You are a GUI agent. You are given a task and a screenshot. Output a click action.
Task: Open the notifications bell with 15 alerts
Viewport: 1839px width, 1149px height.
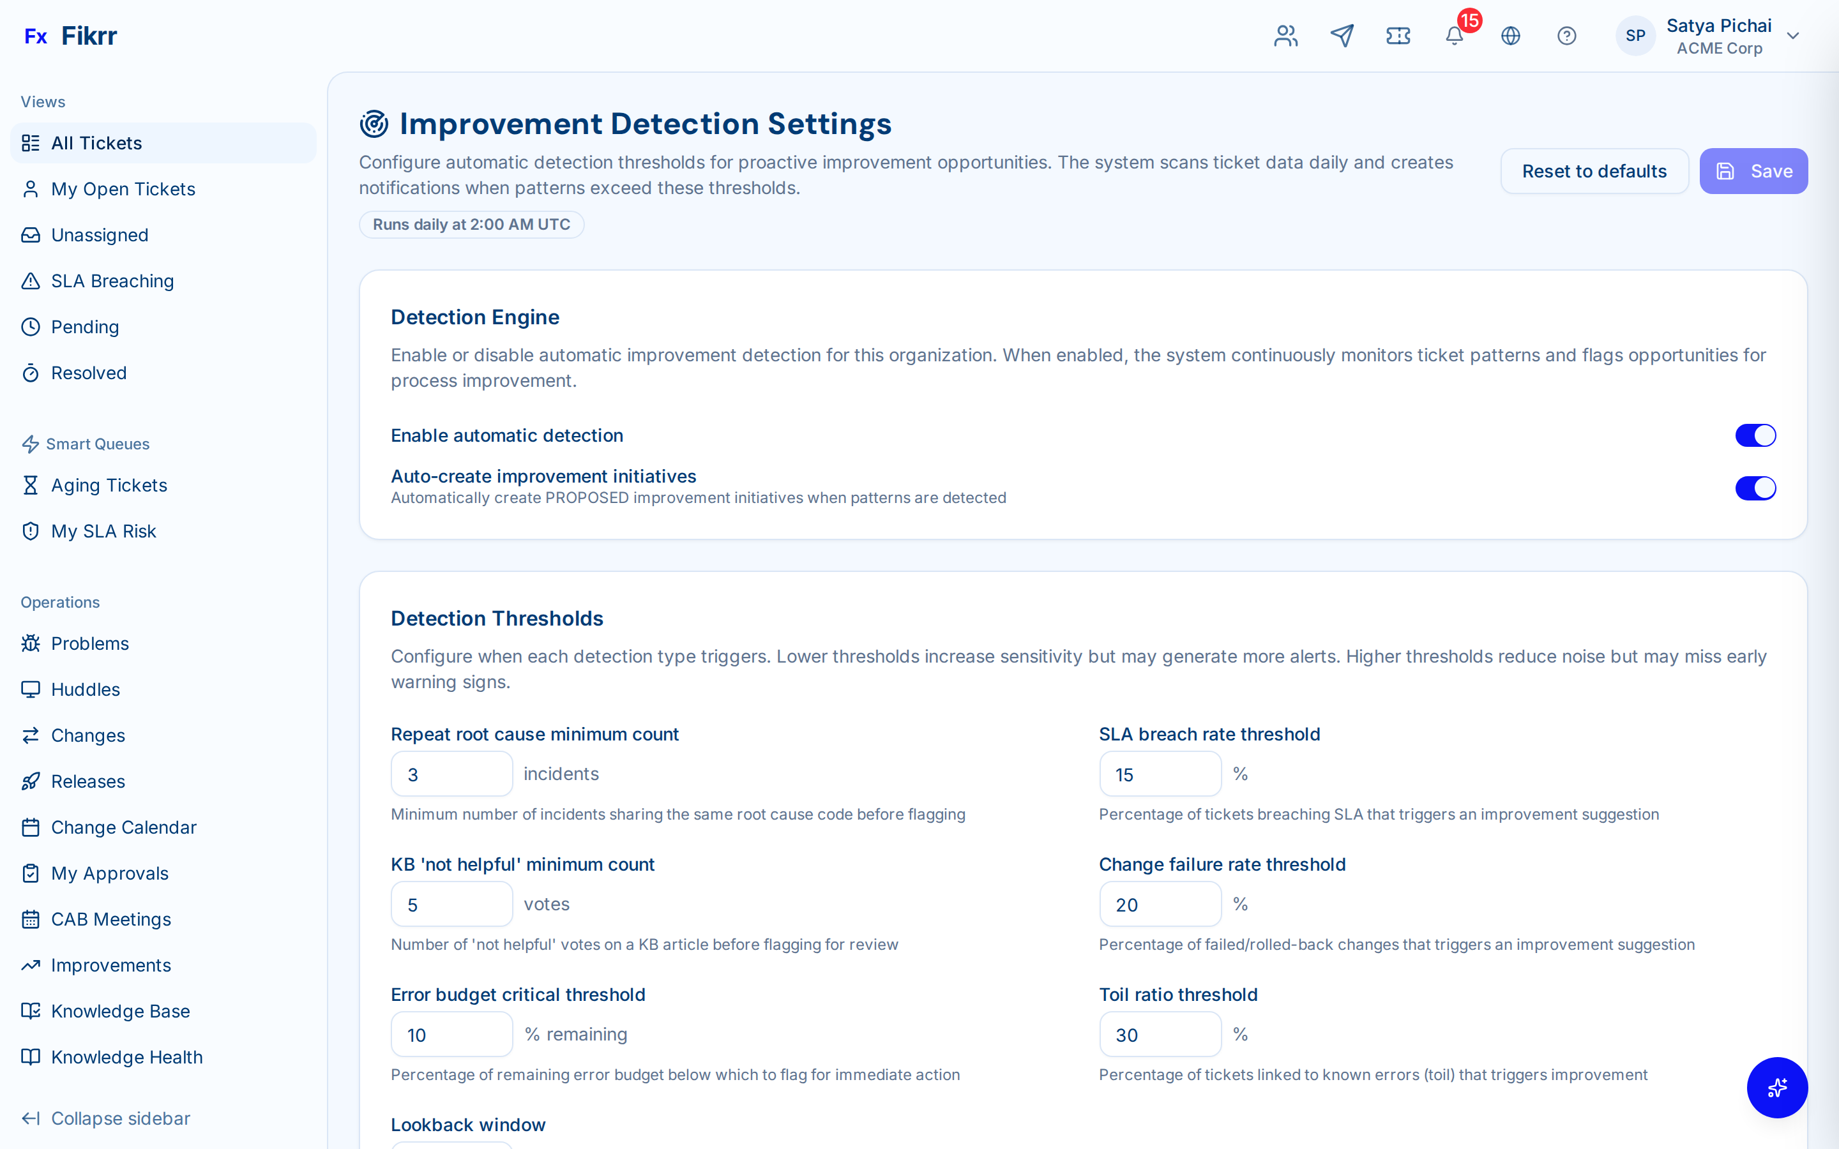pos(1454,36)
